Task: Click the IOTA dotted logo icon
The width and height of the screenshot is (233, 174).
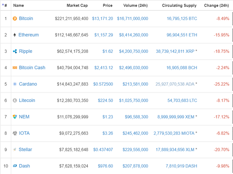Action: point(15,133)
